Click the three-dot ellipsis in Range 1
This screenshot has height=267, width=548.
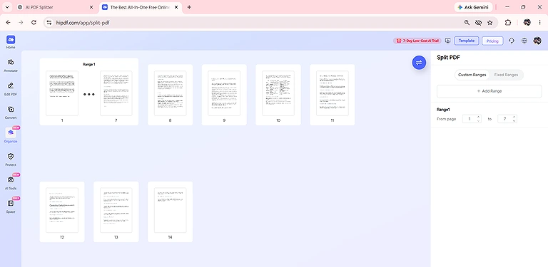coord(89,94)
